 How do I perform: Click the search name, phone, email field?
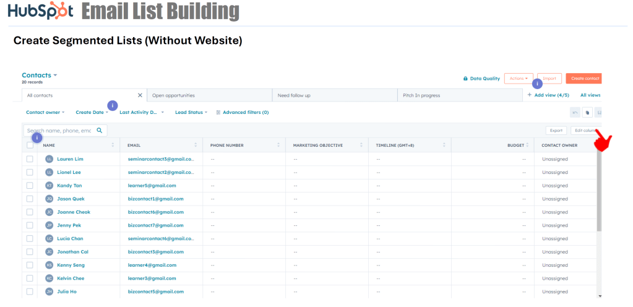pos(59,131)
